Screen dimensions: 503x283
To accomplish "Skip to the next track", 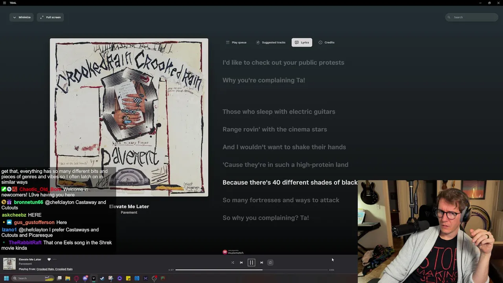I will coord(262,263).
